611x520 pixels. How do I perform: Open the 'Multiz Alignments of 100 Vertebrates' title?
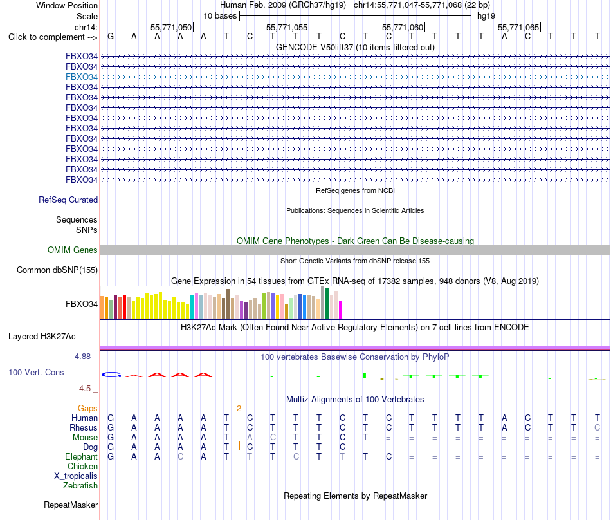[355, 399]
